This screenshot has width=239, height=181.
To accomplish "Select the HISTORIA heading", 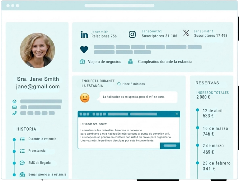I will (26, 129).
